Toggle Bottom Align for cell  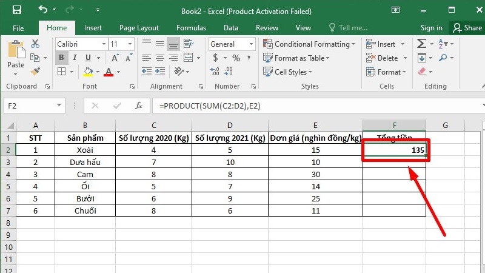[173, 44]
